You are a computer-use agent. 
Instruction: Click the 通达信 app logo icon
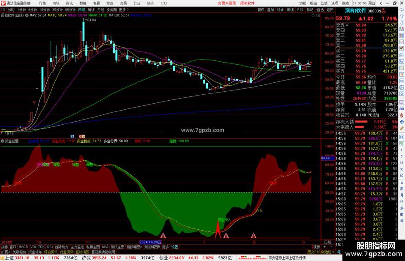point(3,3)
